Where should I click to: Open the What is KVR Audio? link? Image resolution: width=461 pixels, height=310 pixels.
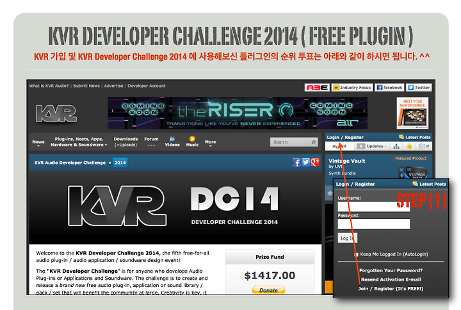click(49, 86)
